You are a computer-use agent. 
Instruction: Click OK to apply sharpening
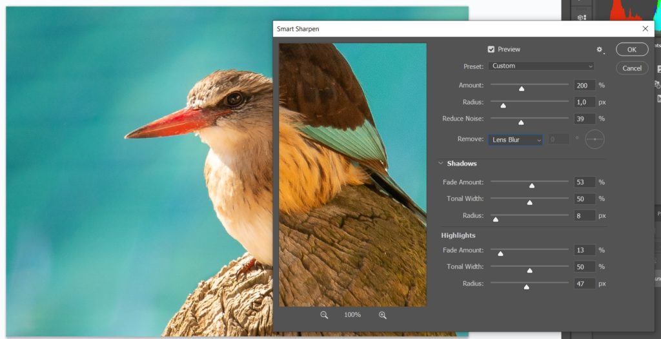[631, 50]
